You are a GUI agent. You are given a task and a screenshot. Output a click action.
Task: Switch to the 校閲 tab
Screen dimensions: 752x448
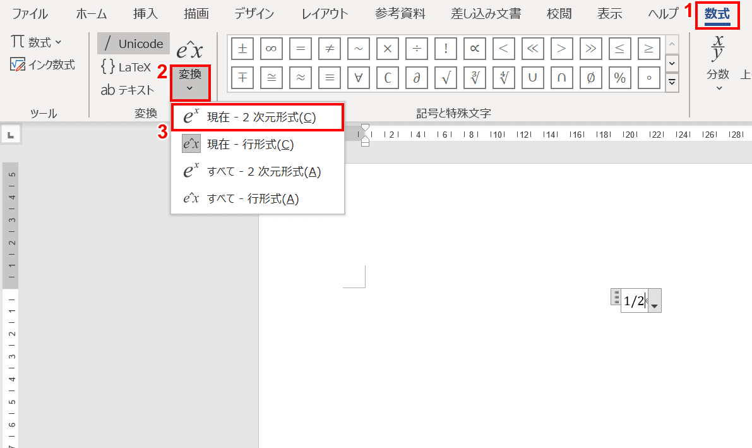(x=559, y=13)
